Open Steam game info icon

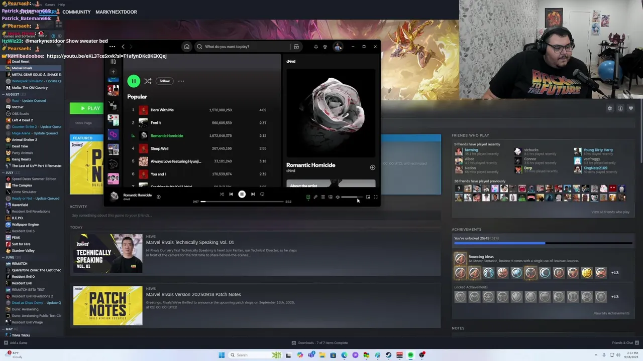620,108
